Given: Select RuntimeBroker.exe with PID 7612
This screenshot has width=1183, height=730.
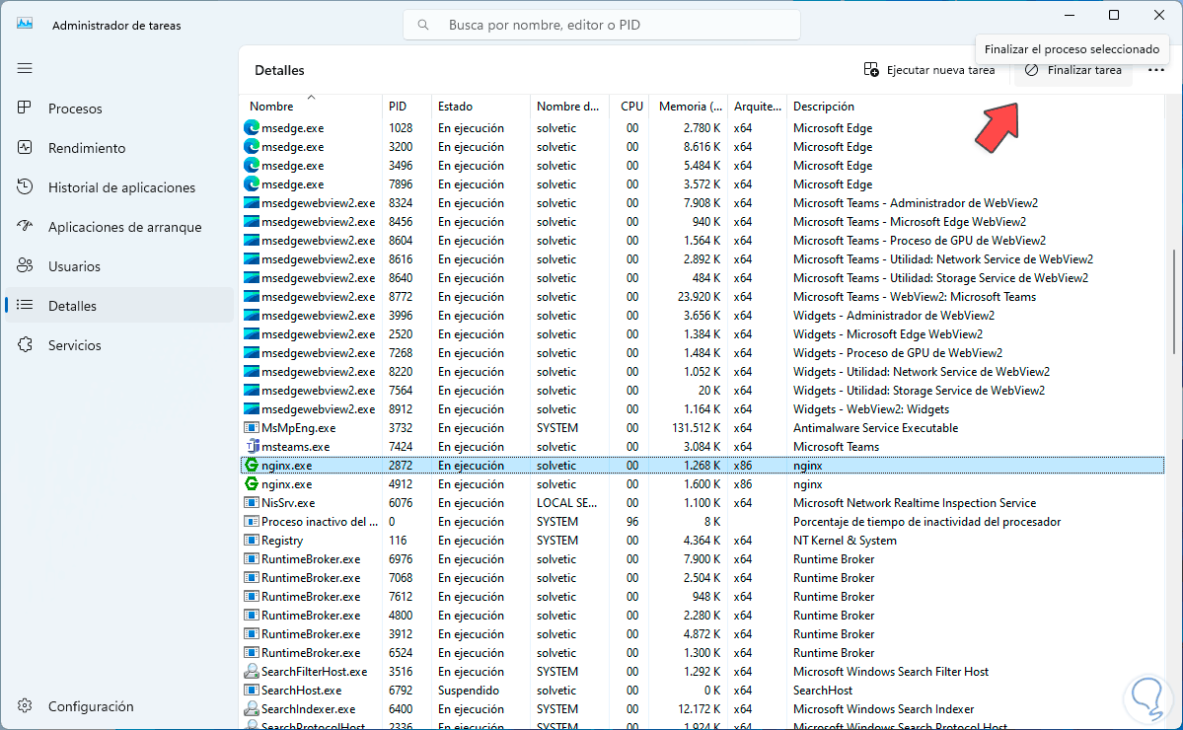Looking at the screenshot, I should (702, 597).
